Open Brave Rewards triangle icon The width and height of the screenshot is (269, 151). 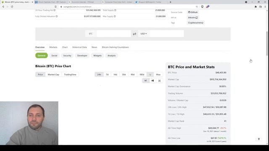(x=207, y=7)
